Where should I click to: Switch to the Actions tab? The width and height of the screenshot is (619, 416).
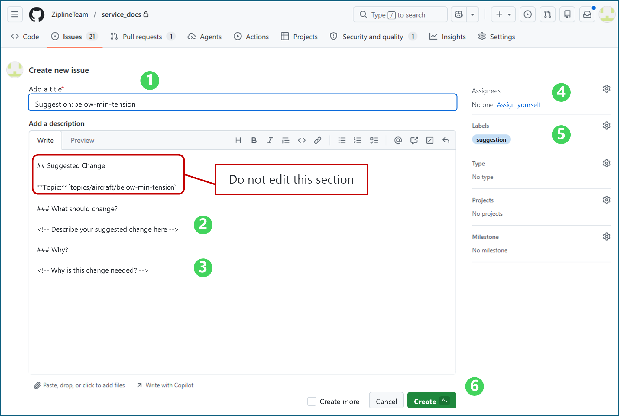click(x=251, y=37)
